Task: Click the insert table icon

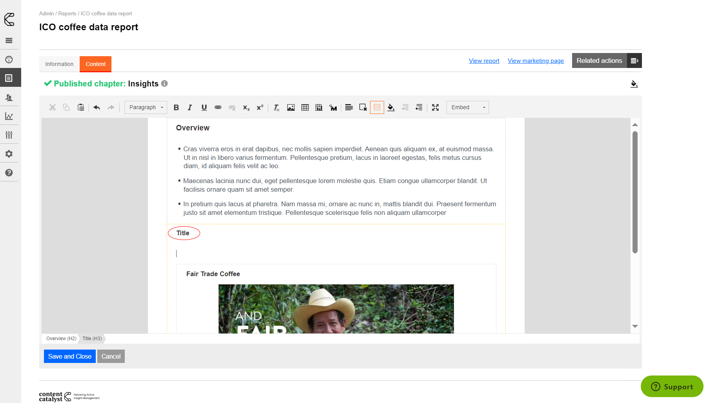Action: 305,108
